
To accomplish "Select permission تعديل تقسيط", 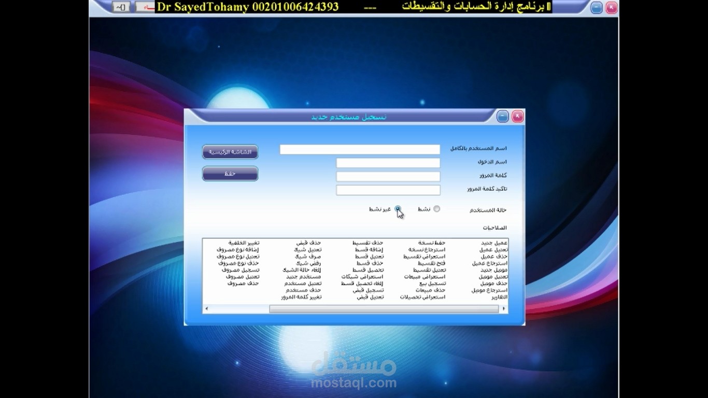I will pyautogui.click(x=430, y=270).
